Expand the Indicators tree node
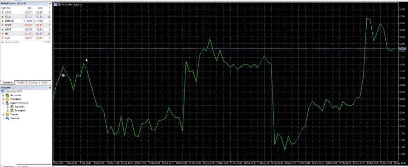This screenshot has width=408, height=167. [x=3, y=99]
